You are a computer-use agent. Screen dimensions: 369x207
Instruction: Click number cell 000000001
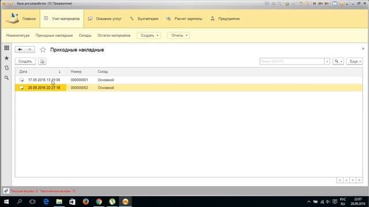coord(80,80)
